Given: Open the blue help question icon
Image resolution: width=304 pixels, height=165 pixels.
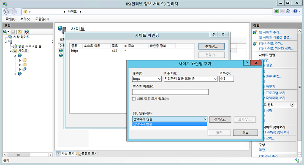Looking at the screenshot, I should point(295,11).
